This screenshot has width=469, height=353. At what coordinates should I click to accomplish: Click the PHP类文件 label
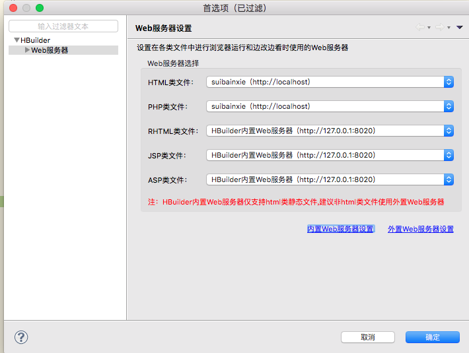[x=168, y=107]
